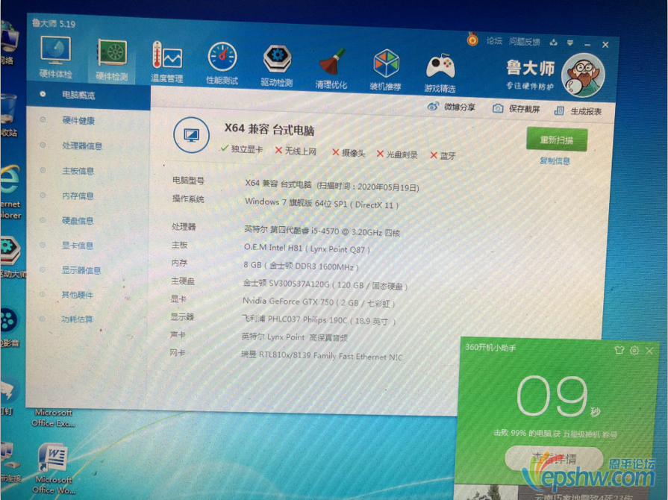Minimize the 鲁大师 window

[587, 44]
